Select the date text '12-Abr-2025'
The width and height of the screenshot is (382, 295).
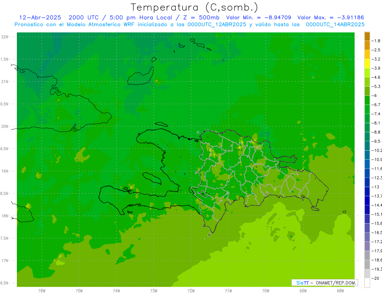(x=40, y=18)
